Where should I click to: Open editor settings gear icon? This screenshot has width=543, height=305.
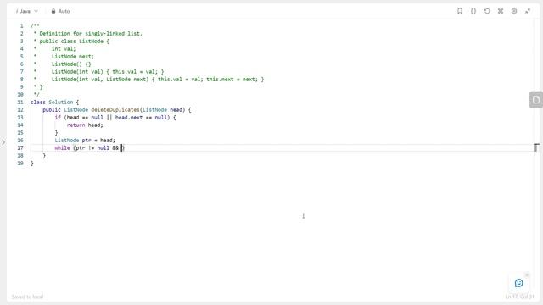(x=514, y=11)
